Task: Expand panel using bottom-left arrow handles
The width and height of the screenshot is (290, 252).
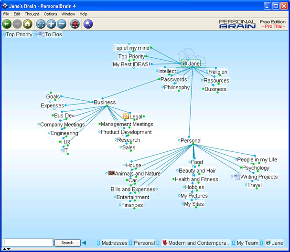Action: (6, 249)
